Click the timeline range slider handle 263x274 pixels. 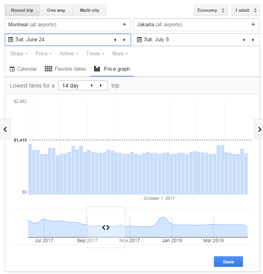coord(106,227)
